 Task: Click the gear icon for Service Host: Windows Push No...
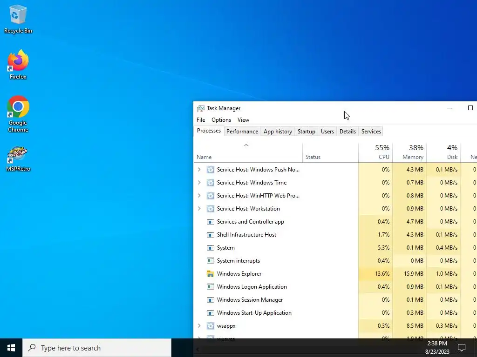click(x=210, y=170)
